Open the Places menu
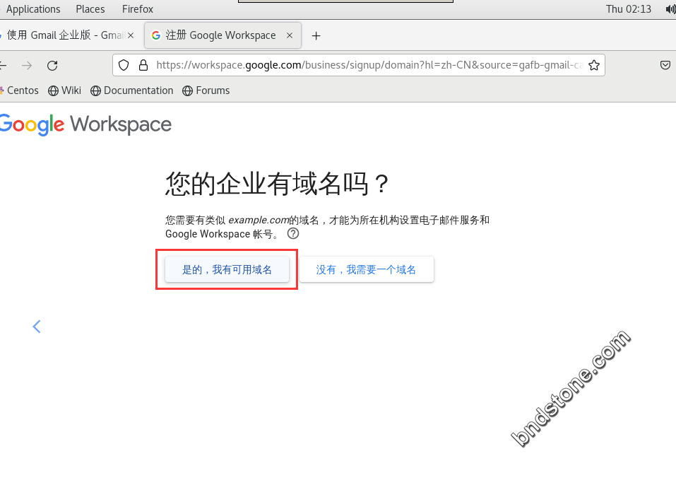 [x=90, y=9]
